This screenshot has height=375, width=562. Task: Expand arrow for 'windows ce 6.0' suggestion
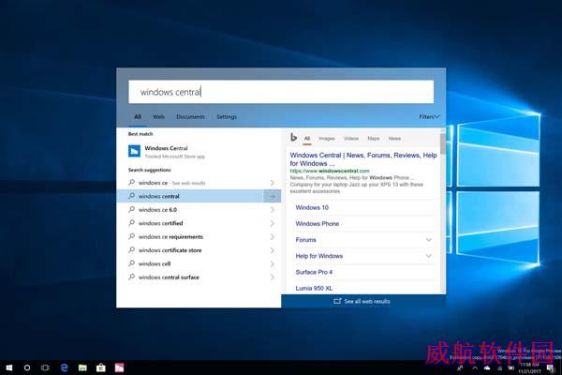pyautogui.click(x=273, y=210)
